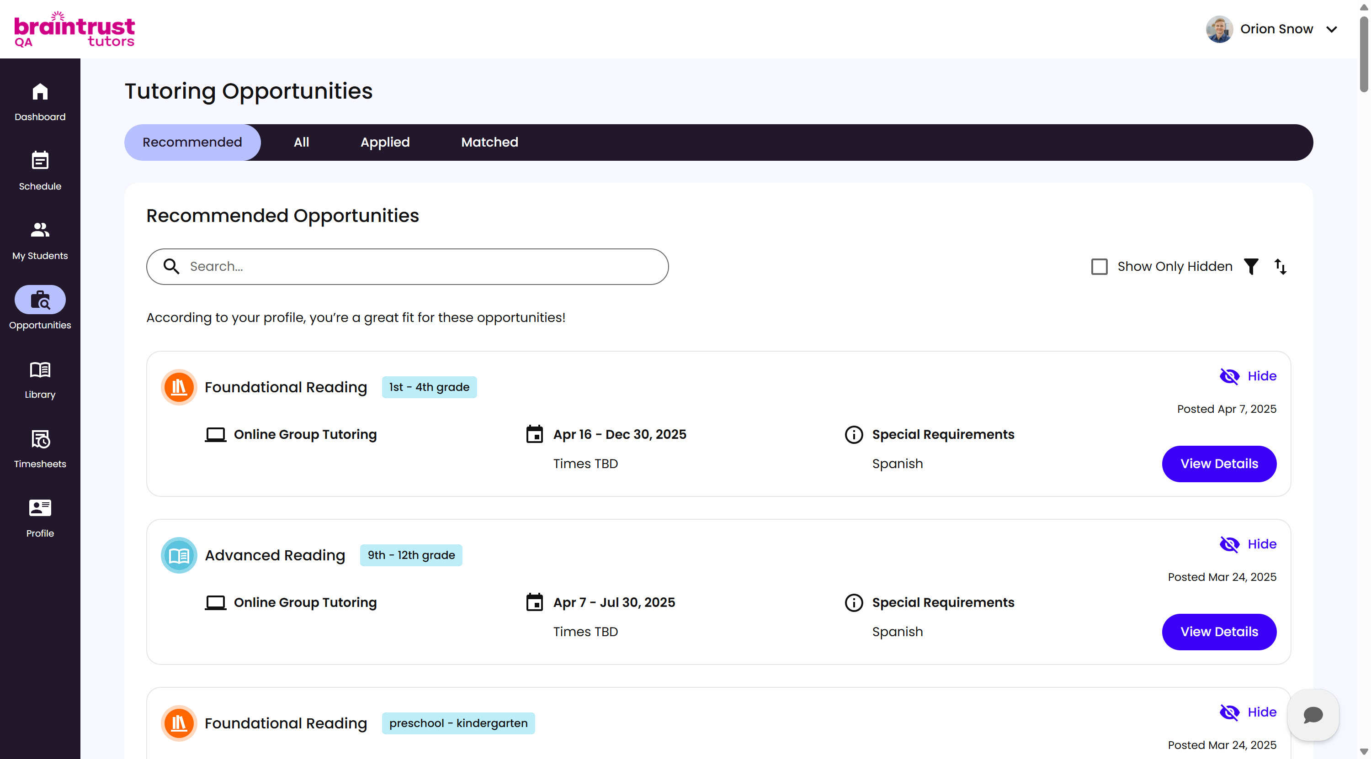1371x759 pixels.
Task: Open the Dashboard home icon
Action: [x=40, y=91]
